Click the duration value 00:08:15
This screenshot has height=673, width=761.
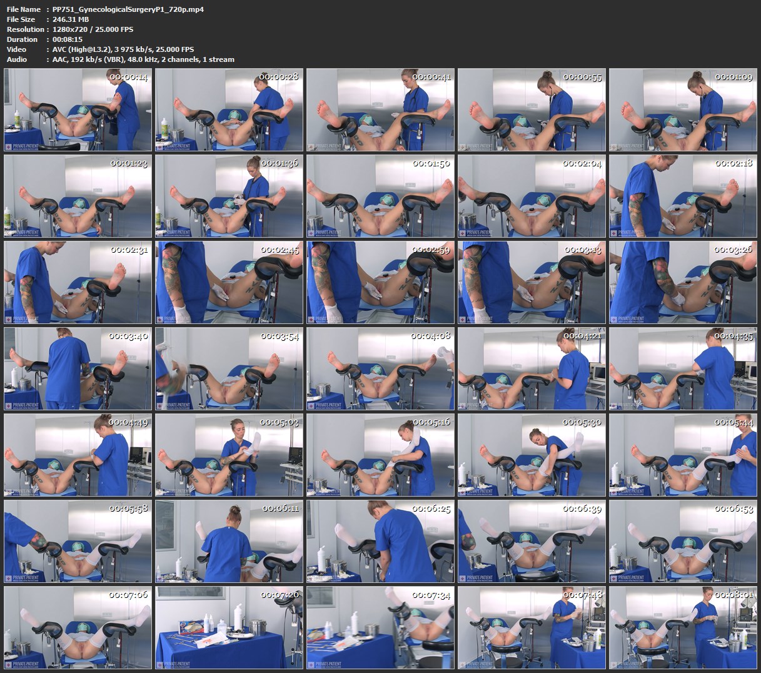pyautogui.click(x=68, y=39)
